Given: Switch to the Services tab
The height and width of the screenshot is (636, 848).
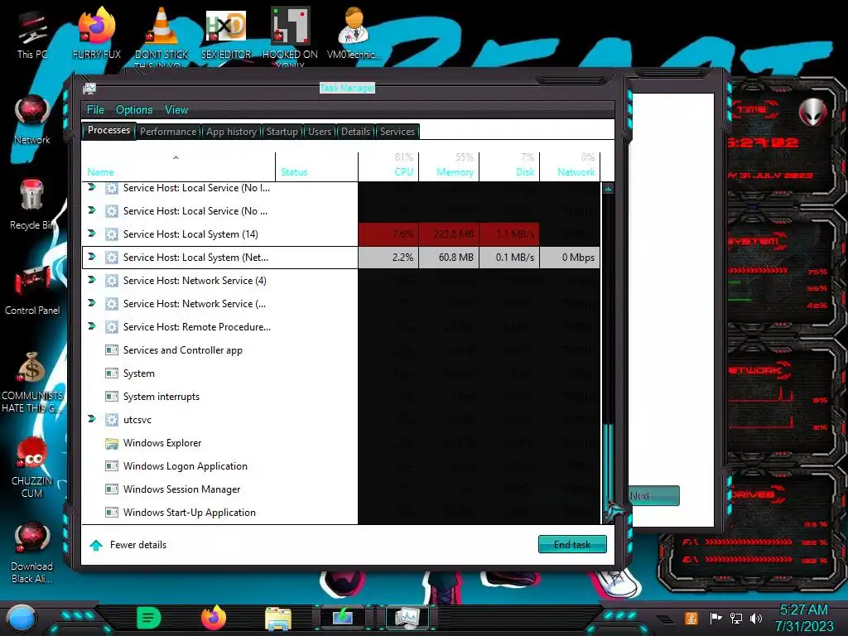Looking at the screenshot, I should coord(397,132).
